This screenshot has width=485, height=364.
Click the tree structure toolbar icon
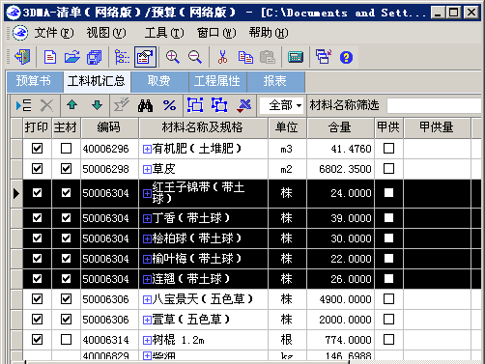[x=122, y=57]
